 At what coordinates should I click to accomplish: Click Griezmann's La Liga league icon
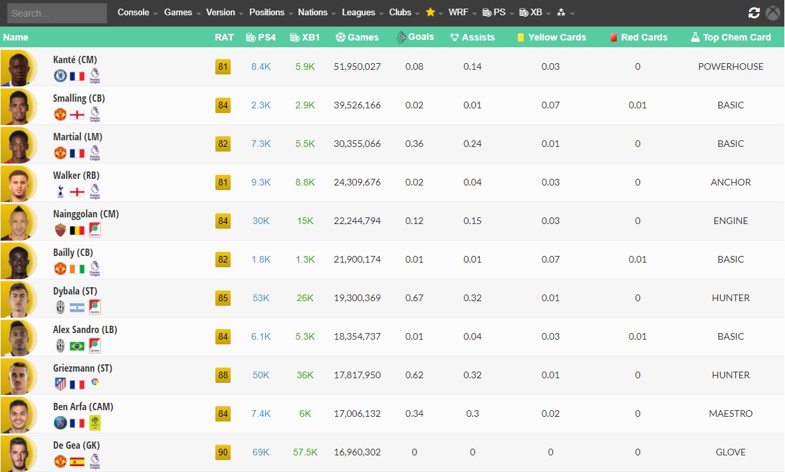(94, 382)
